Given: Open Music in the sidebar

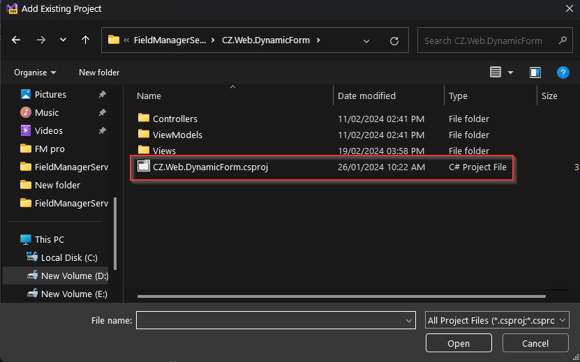Looking at the screenshot, I should (47, 112).
